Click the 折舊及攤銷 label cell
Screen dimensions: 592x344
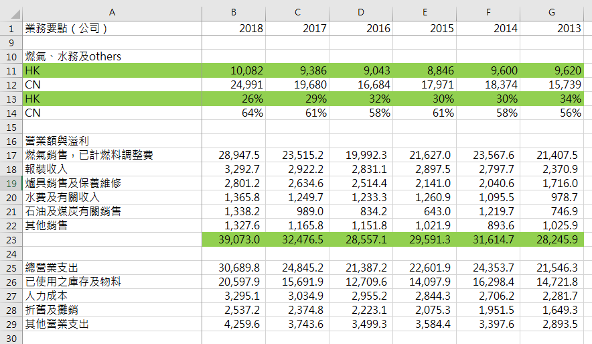pos(112,310)
